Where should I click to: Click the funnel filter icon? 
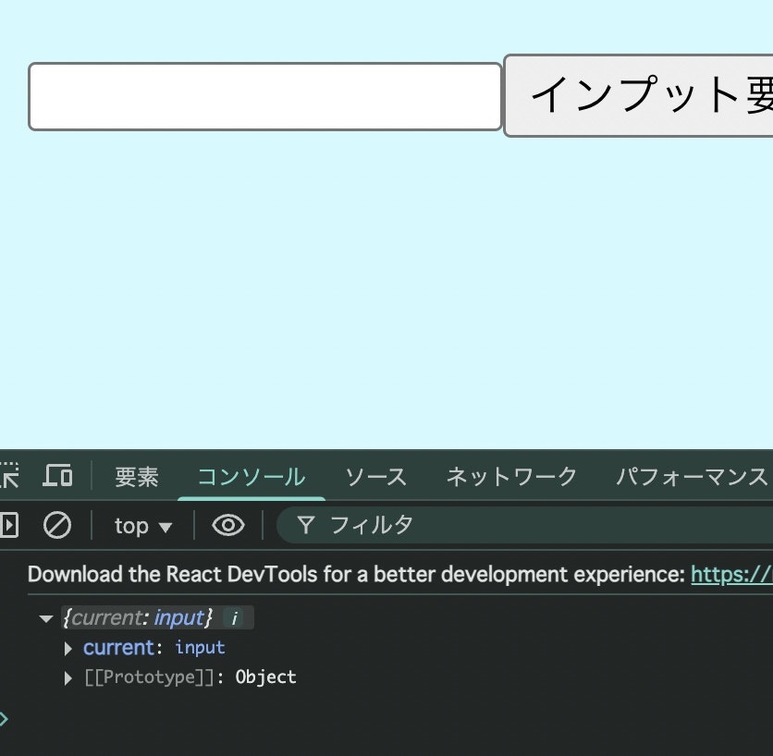306,525
